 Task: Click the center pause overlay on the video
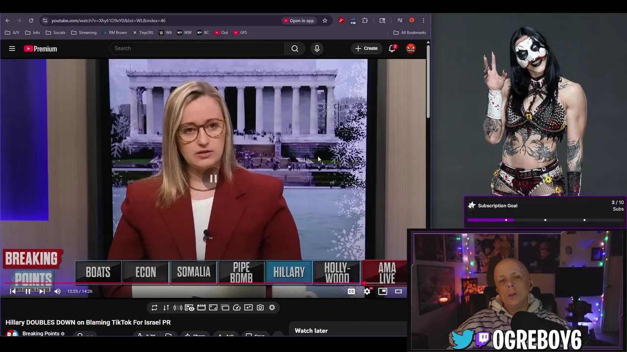tap(213, 179)
